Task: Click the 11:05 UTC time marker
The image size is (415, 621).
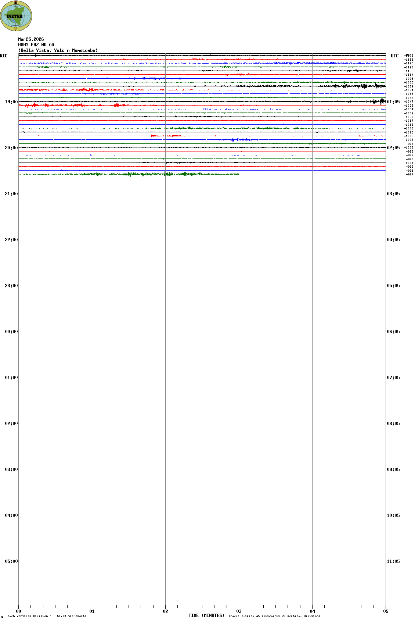Action: 393,561
